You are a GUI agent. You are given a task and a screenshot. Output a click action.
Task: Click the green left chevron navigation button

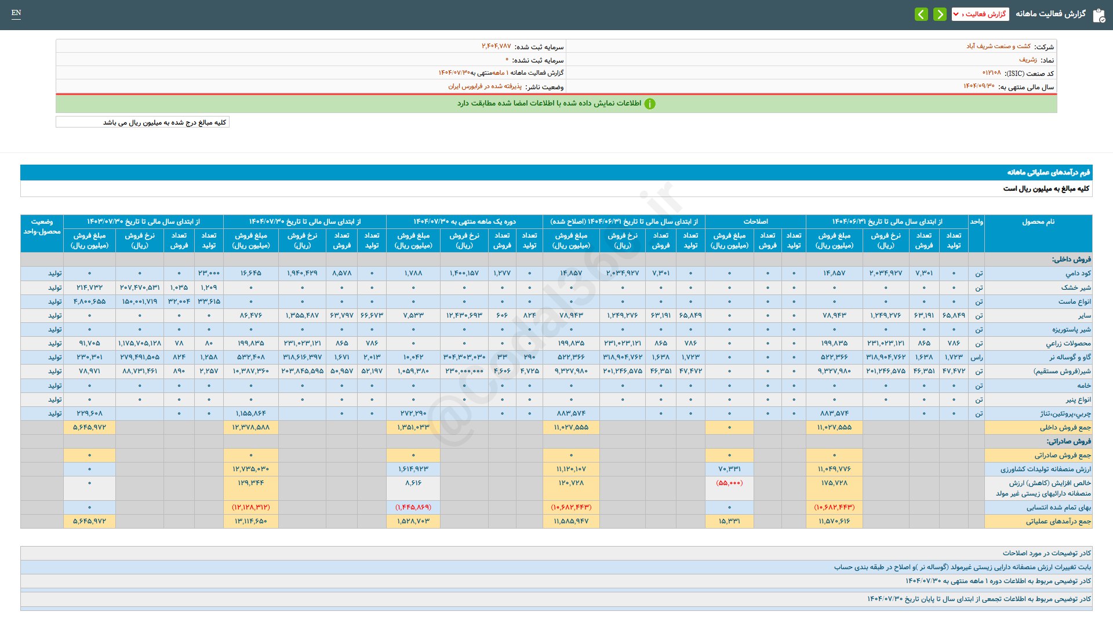point(921,14)
